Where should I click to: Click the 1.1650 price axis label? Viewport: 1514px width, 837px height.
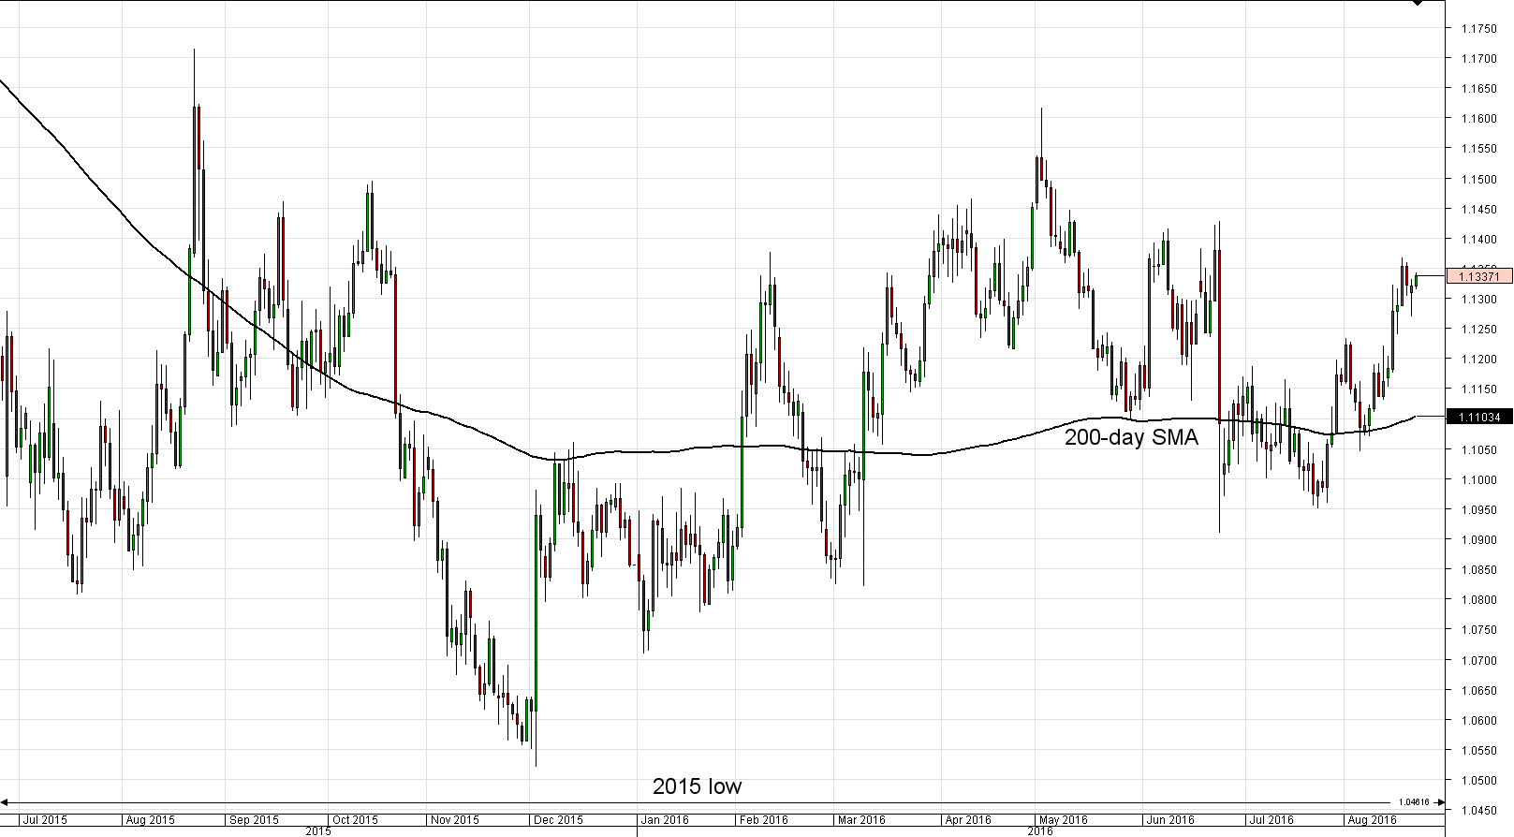coord(1479,89)
